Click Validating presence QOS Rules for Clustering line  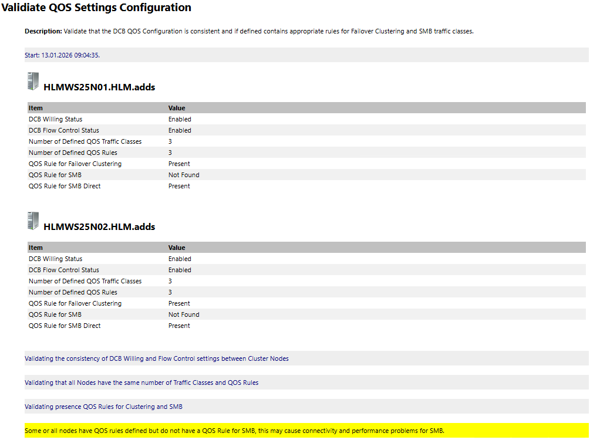pyautogui.click(x=107, y=407)
